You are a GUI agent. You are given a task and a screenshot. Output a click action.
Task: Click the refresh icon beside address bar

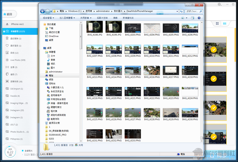(x=181, y=11)
